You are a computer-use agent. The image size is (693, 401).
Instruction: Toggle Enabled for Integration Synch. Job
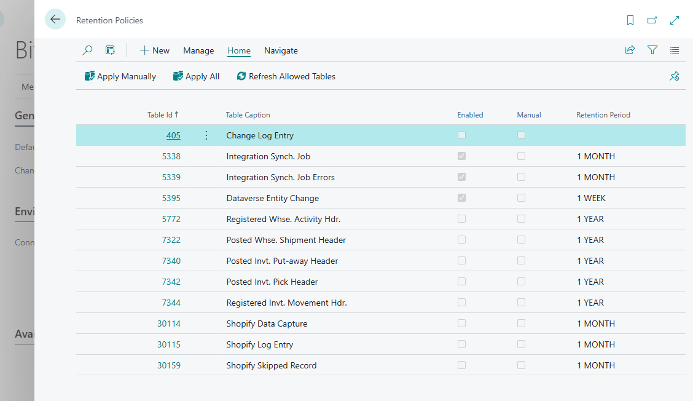[461, 156]
